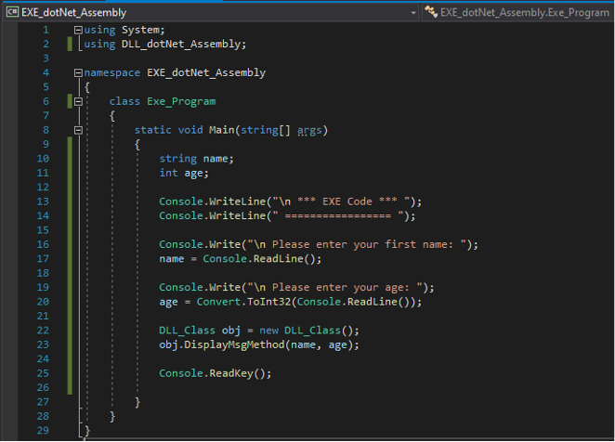Click 'ReadLine' on line 17
The width and height of the screenshot is (615, 442).
(x=278, y=259)
